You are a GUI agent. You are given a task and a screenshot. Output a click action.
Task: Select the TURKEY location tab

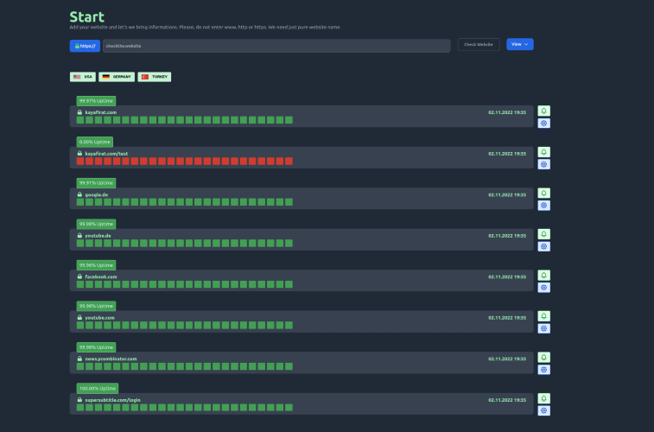click(x=155, y=77)
